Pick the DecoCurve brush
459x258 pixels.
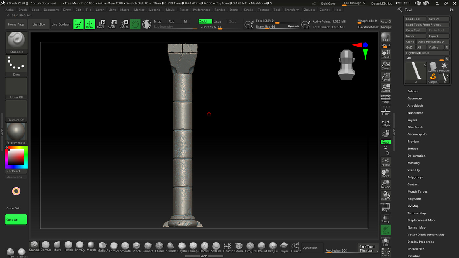click(205, 247)
